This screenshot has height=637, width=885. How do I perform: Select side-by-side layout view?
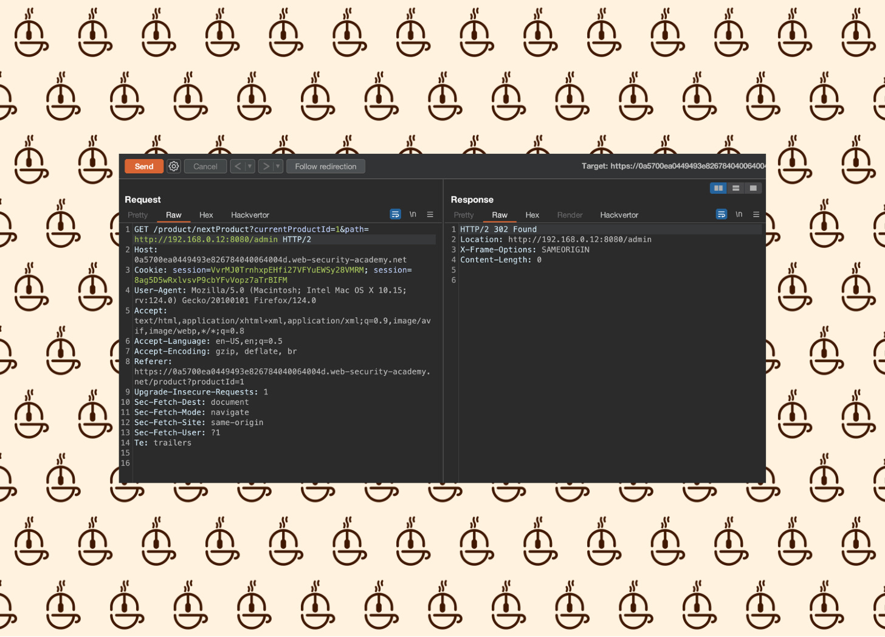pyautogui.click(x=718, y=188)
